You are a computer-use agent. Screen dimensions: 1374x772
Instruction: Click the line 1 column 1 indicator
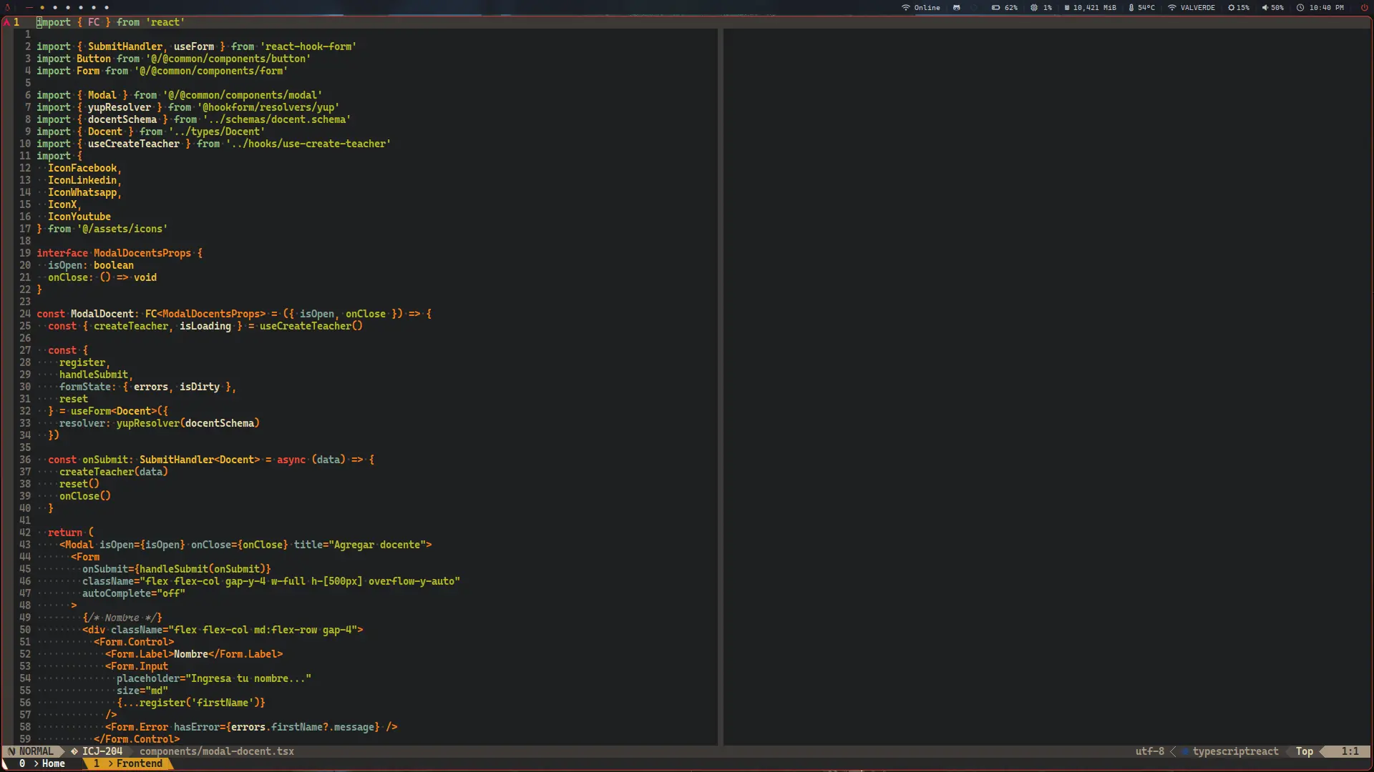pyautogui.click(x=1348, y=751)
